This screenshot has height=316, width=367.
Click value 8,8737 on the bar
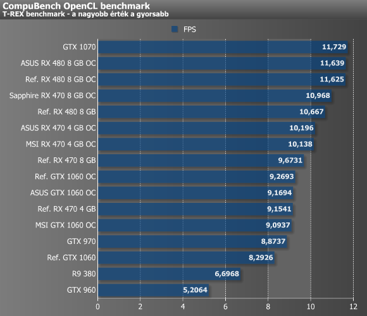tap(273, 241)
